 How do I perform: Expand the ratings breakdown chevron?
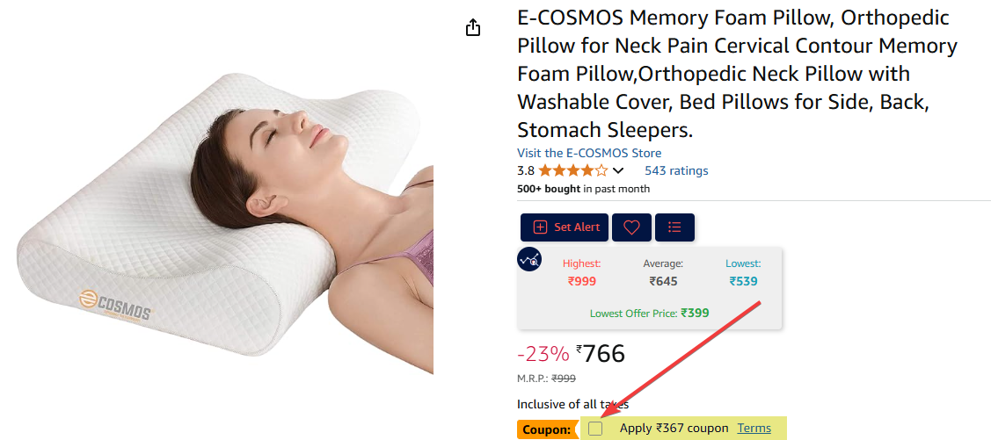click(618, 170)
